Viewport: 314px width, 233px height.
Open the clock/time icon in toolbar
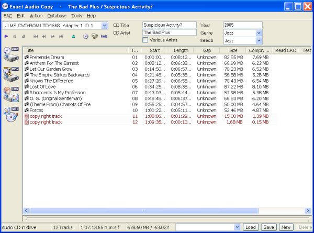[x=86, y=36]
